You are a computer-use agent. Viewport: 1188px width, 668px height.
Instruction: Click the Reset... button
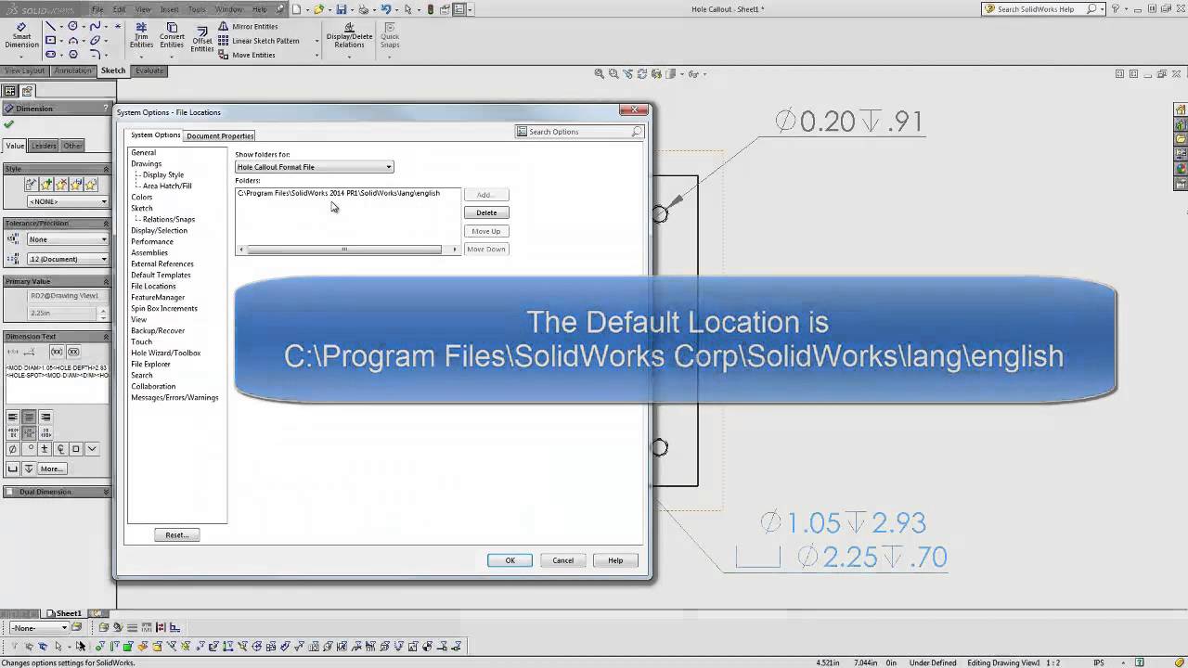176,535
